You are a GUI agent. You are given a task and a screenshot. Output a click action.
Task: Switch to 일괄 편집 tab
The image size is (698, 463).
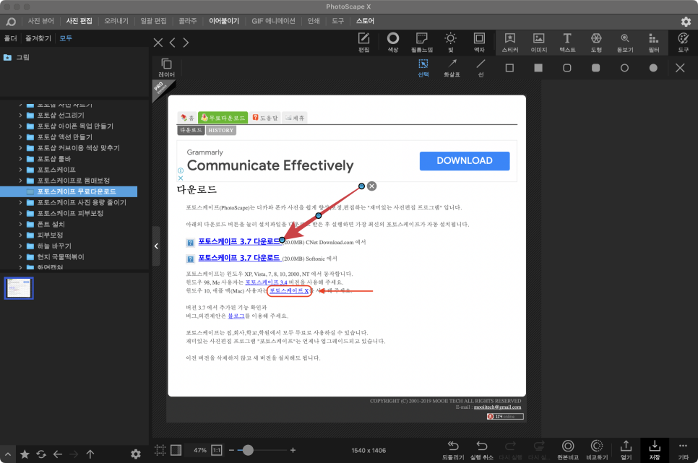(154, 21)
